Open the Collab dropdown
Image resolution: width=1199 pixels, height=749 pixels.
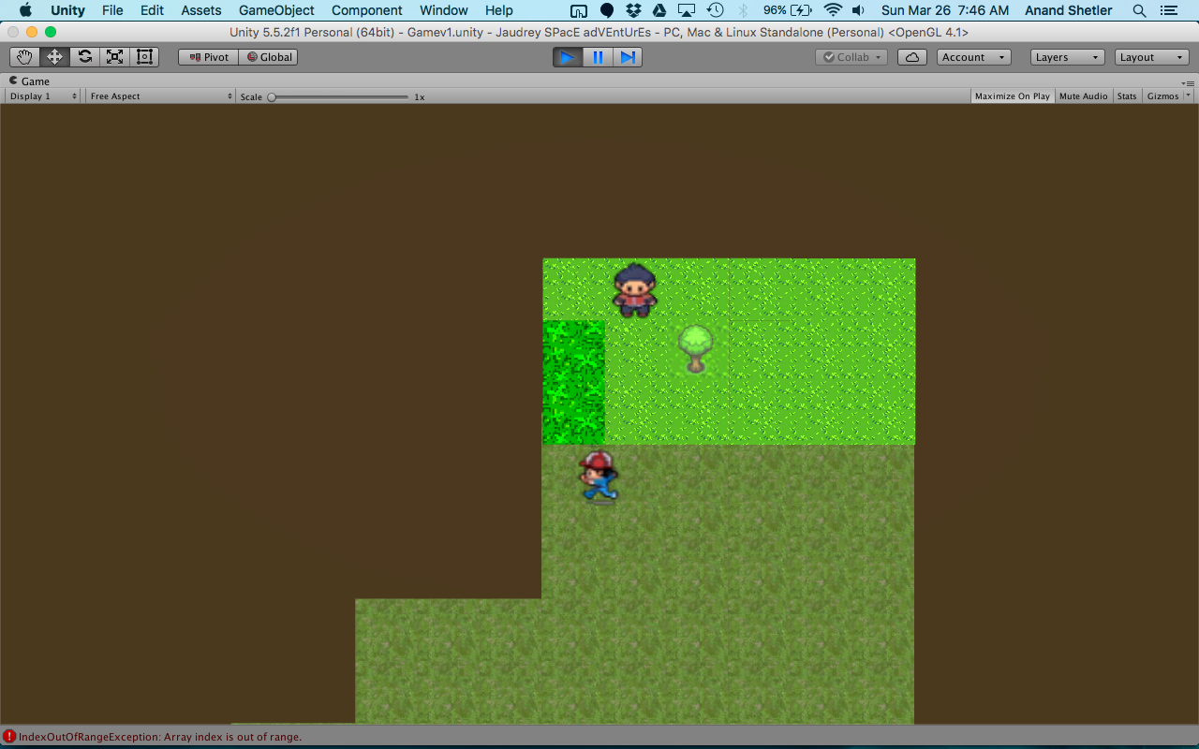click(x=851, y=57)
